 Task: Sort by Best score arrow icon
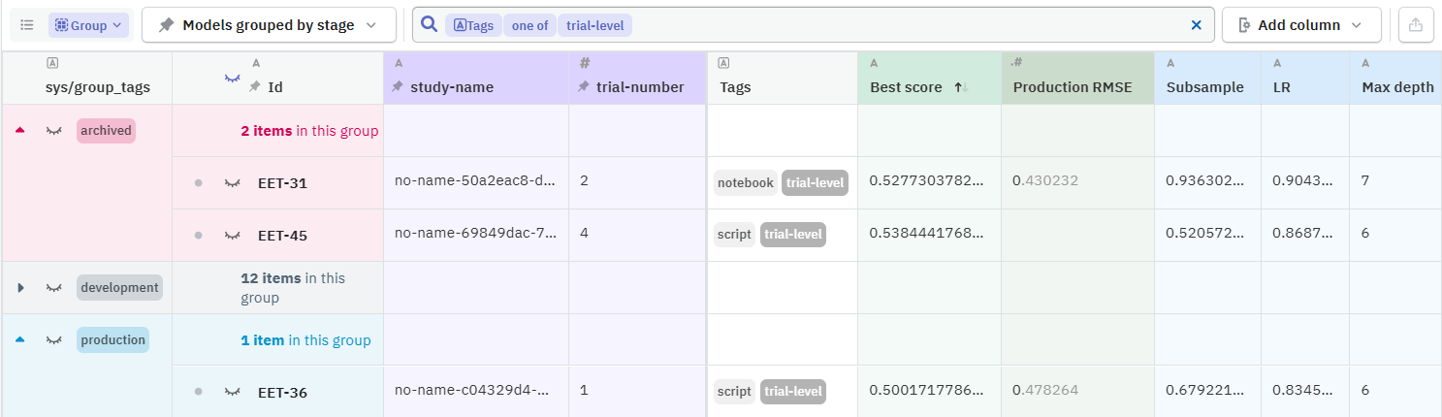pyautogui.click(x=962, y=87)
